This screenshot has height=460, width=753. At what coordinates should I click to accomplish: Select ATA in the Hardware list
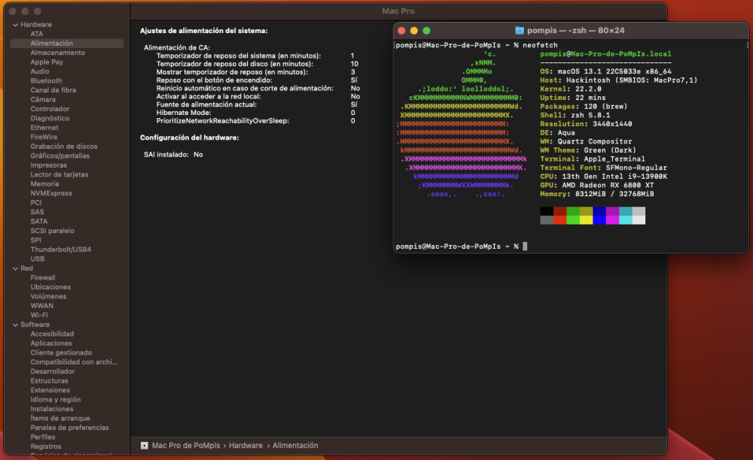pos(37,34)
